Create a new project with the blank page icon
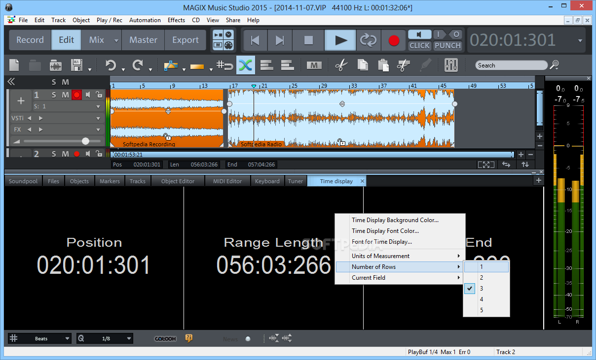The width and height of the screenshot is (596, 360). click(14, 65)
